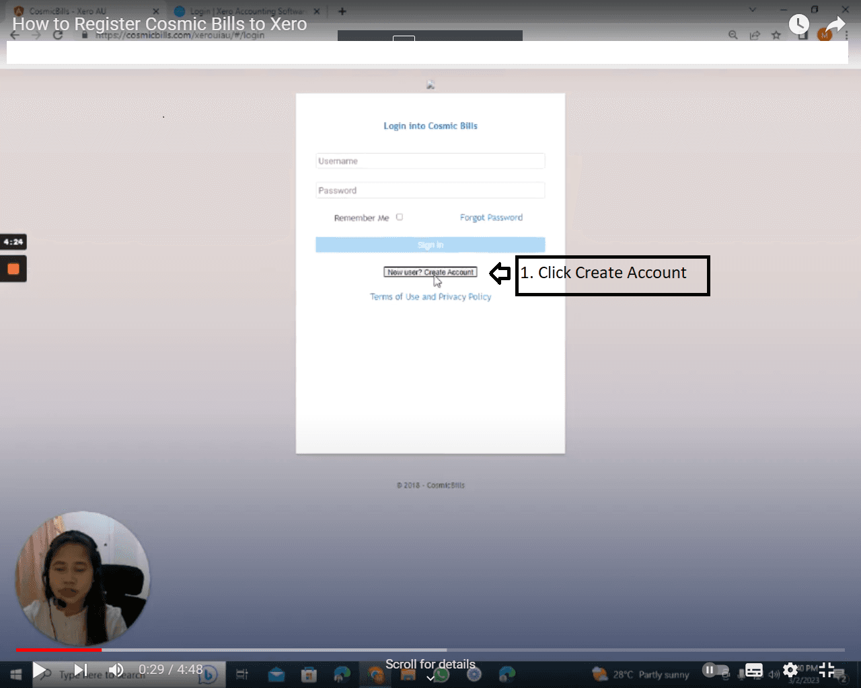Screen dimensions: 861x688
Task: Exit full screen mode
Action: point(827,670)
